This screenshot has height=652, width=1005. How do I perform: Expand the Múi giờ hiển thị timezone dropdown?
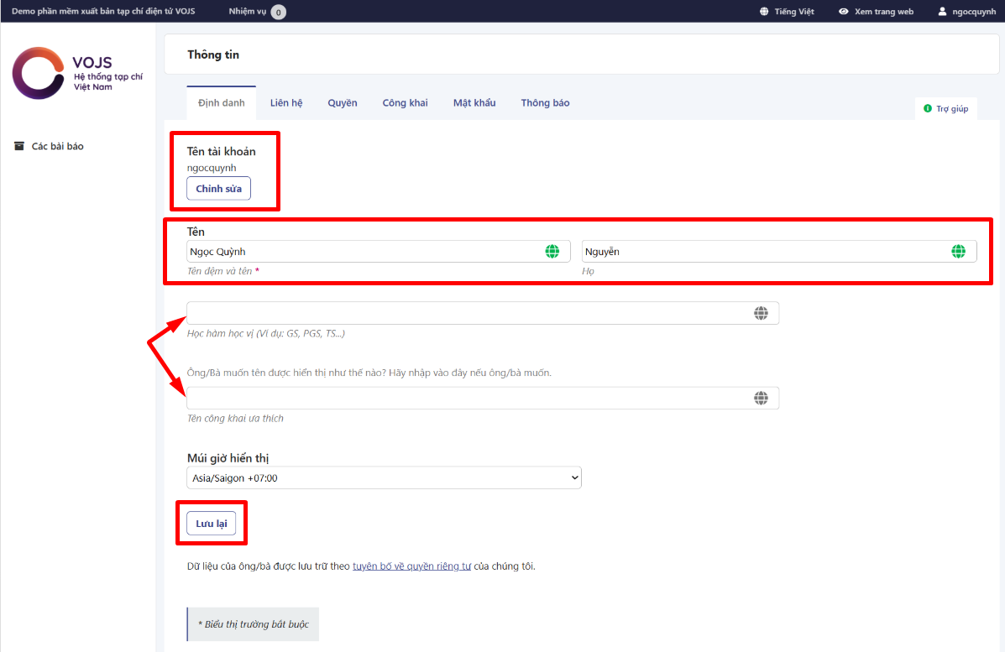384,478
